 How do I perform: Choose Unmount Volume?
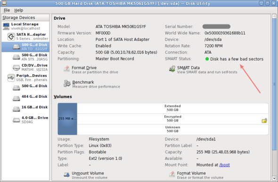coord(86,175)
